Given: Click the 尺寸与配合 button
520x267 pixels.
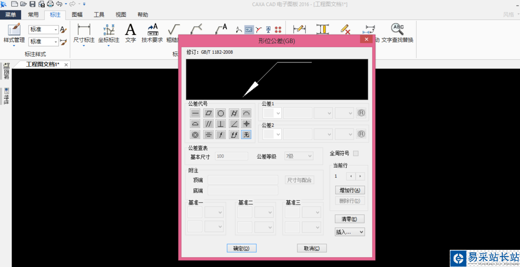Looking at the screenshot, I should (300, 180).
